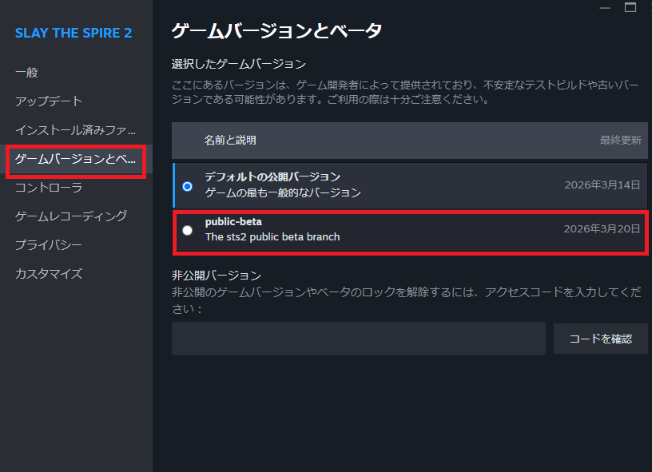Switch to the アップデート tab
Image resolution: width=652 pixels, height=472 pixels.
point(49,101)
